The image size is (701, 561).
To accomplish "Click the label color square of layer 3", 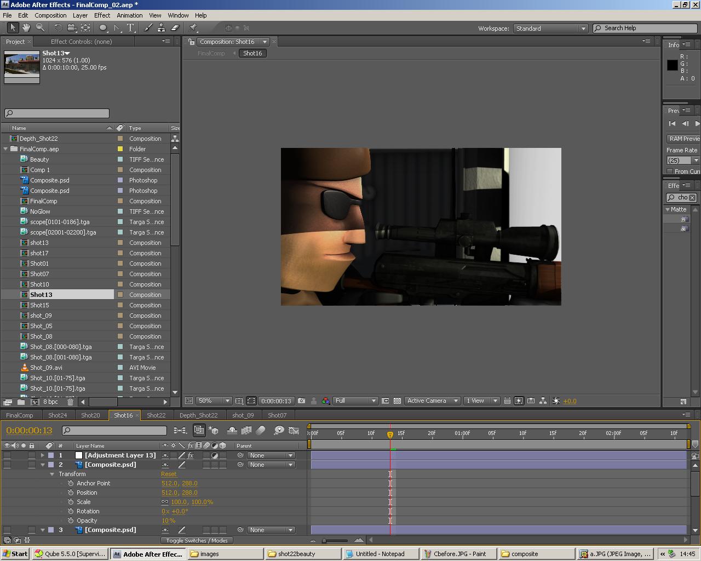I will point(51,530).
